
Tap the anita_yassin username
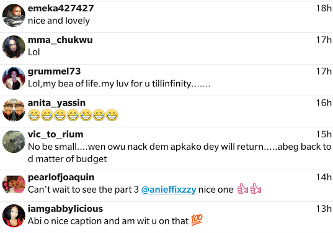pyautogui.click(x=56, y=103)
